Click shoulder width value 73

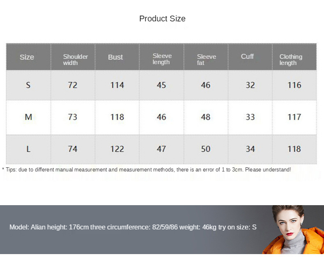[x=73, y=117]
